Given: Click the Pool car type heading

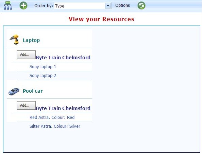Looking at the screenshot, I should (x=33, y=91).
